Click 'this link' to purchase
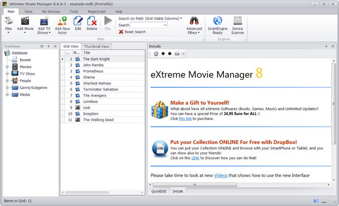This screenshot has height=206, width=339. 185,119
